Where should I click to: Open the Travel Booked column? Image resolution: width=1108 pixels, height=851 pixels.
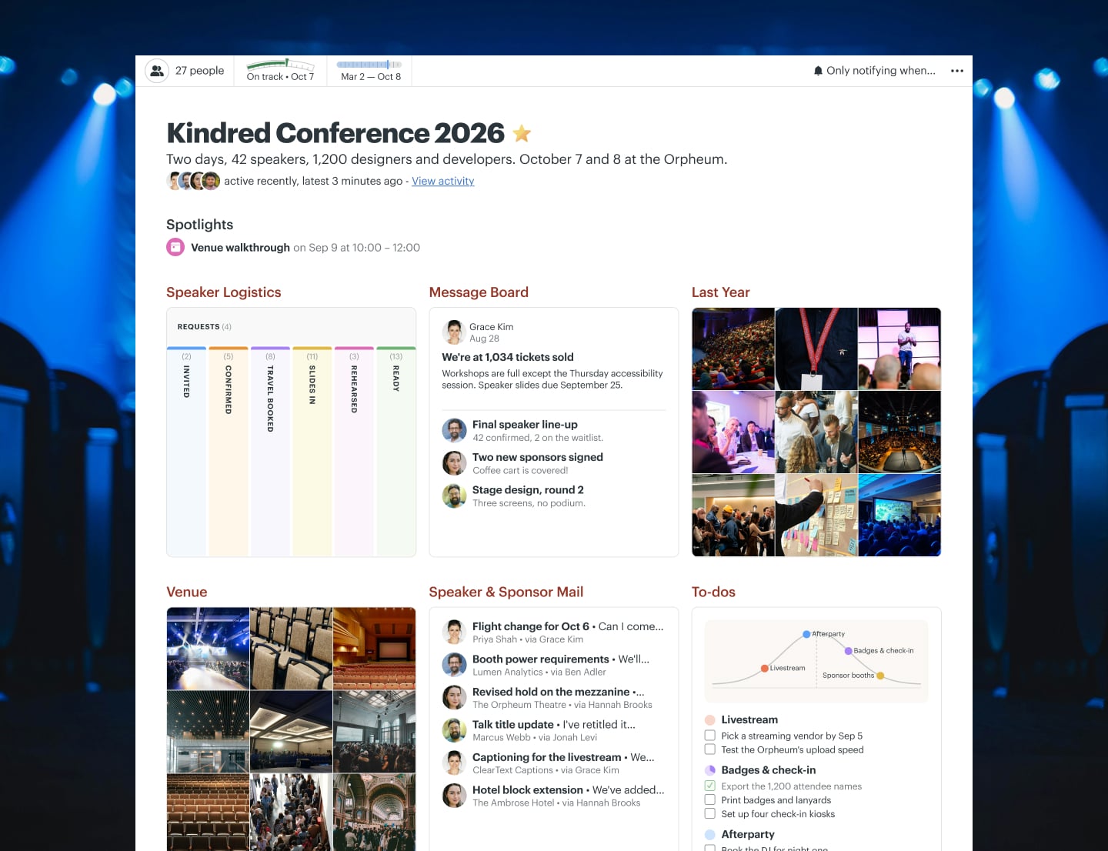[270, 451]
